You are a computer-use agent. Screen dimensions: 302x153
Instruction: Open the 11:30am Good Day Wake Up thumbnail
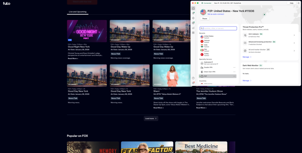tap(130, 31)
